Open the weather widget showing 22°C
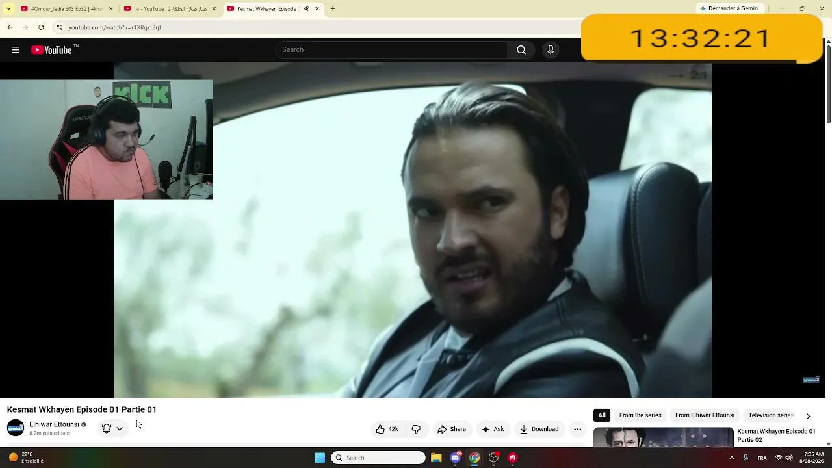Viewport: 832px width, 468px height. pos(26,458)
